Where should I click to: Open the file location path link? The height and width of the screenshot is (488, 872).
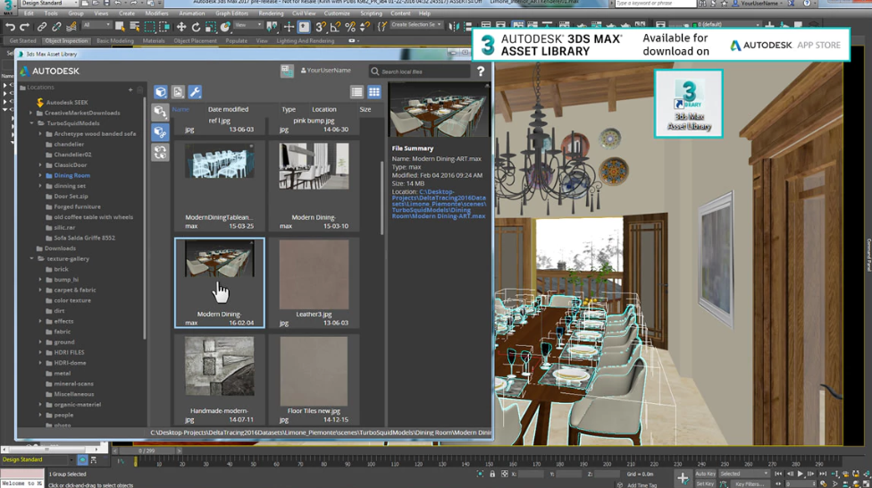click(439, 204)
